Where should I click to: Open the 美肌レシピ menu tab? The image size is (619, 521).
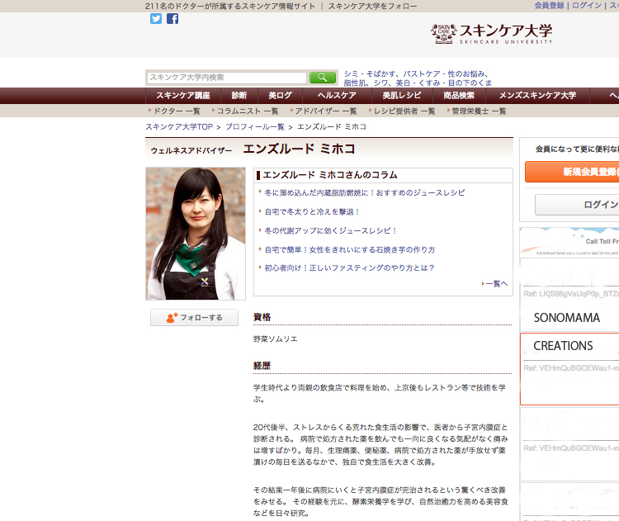[x=401, y=96]
